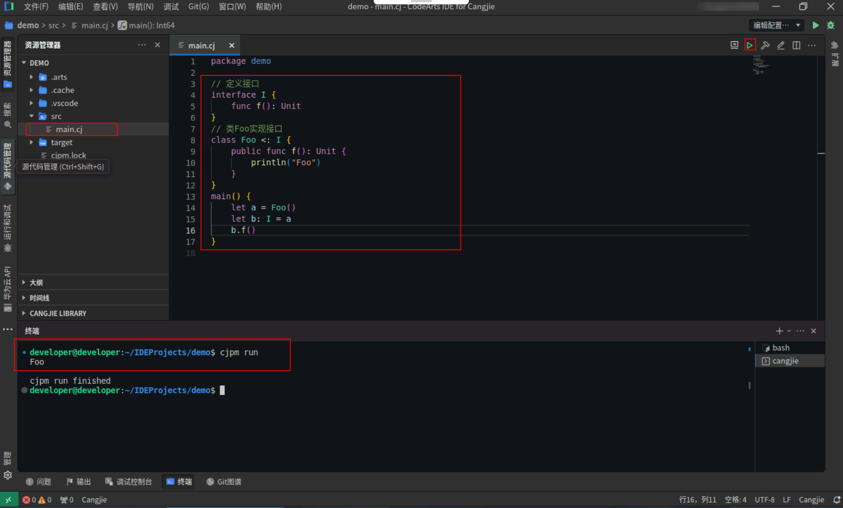Start debugging with the green bug icon
The image size is (843, 508).
pyautogui.click(x=831, y=25)
